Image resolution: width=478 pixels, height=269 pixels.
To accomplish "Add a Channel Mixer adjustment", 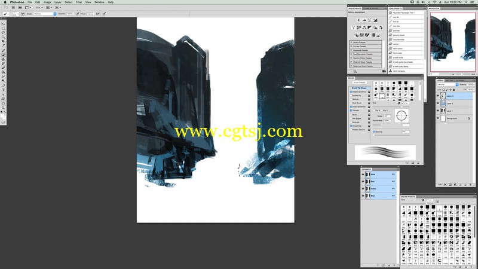I will (x=381, y=27).
